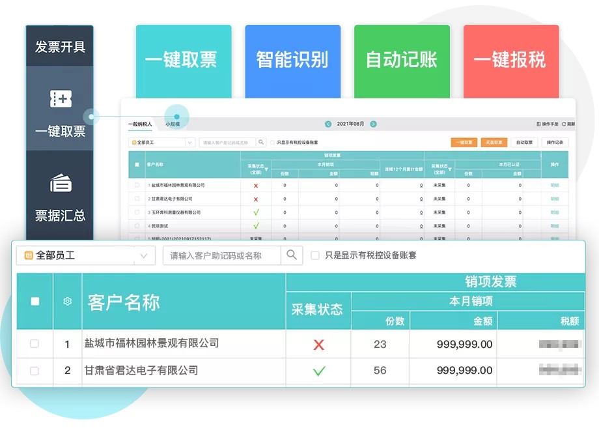Click underlined 0 cumulative amount for row 1 盐城市

(421, 186)
